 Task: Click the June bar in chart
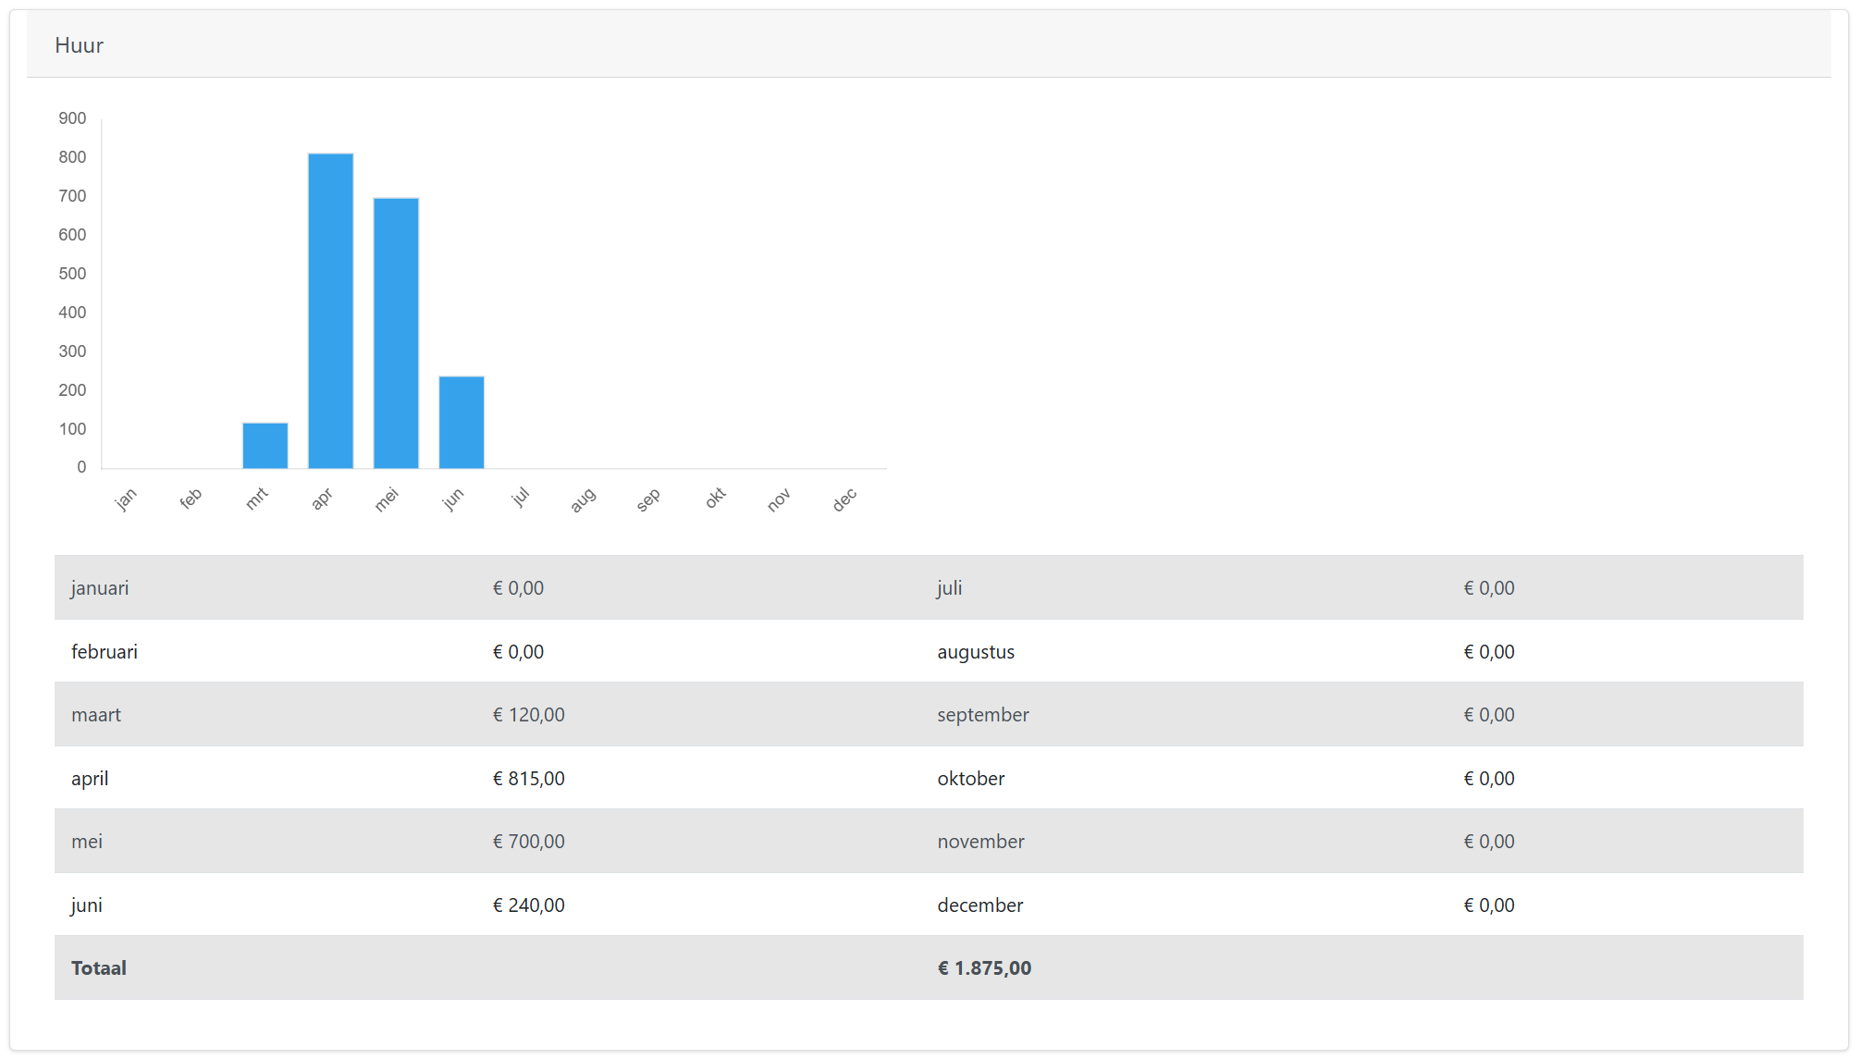click(461, 422)
